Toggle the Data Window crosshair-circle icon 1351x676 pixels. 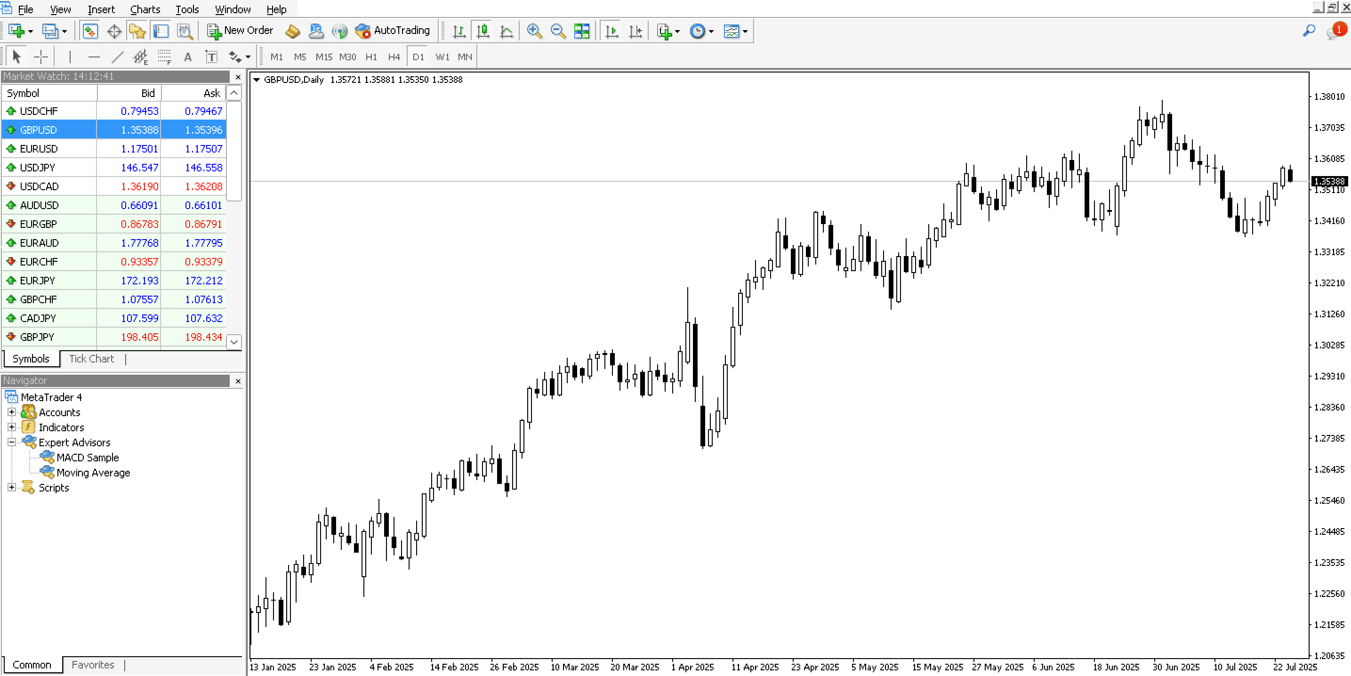click(x=114, y=31)
